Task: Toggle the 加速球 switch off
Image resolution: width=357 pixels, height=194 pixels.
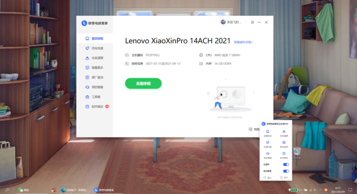Action: pos(286,165)
